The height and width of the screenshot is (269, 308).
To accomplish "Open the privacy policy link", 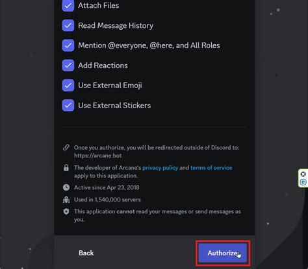I will pyautogui.click(x=160, y=168).
